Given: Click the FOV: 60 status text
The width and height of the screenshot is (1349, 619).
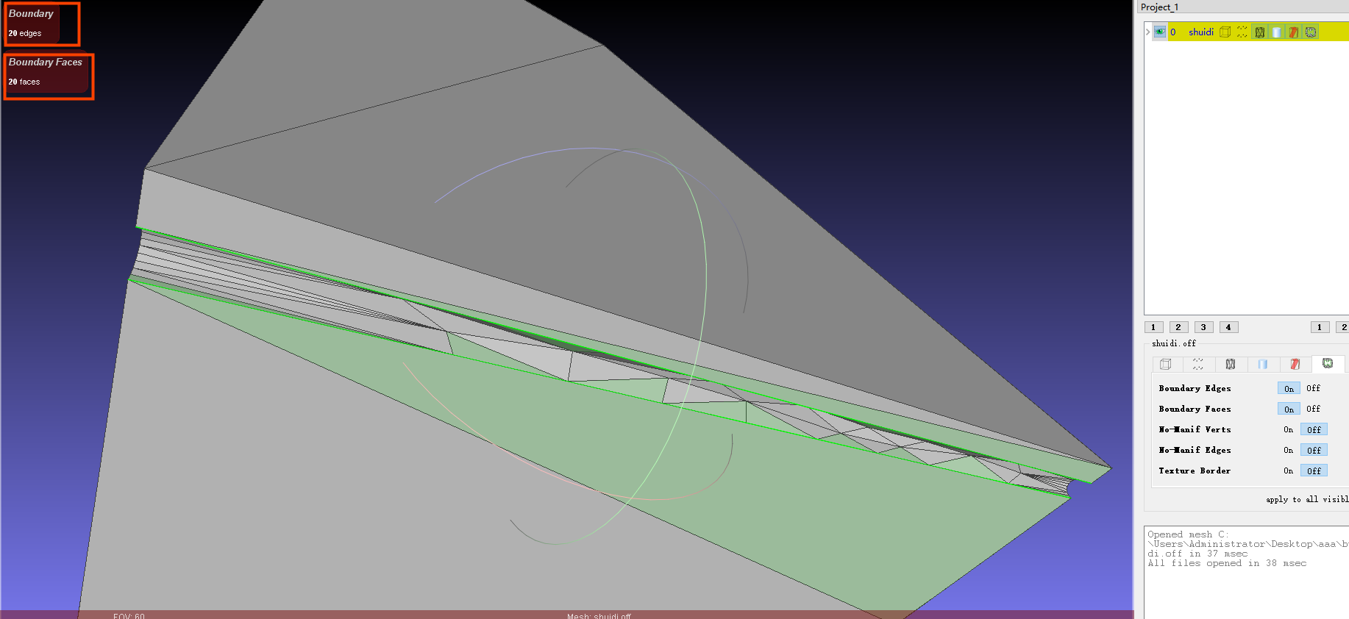Looking at the screenshot, I should pos(129,616).
